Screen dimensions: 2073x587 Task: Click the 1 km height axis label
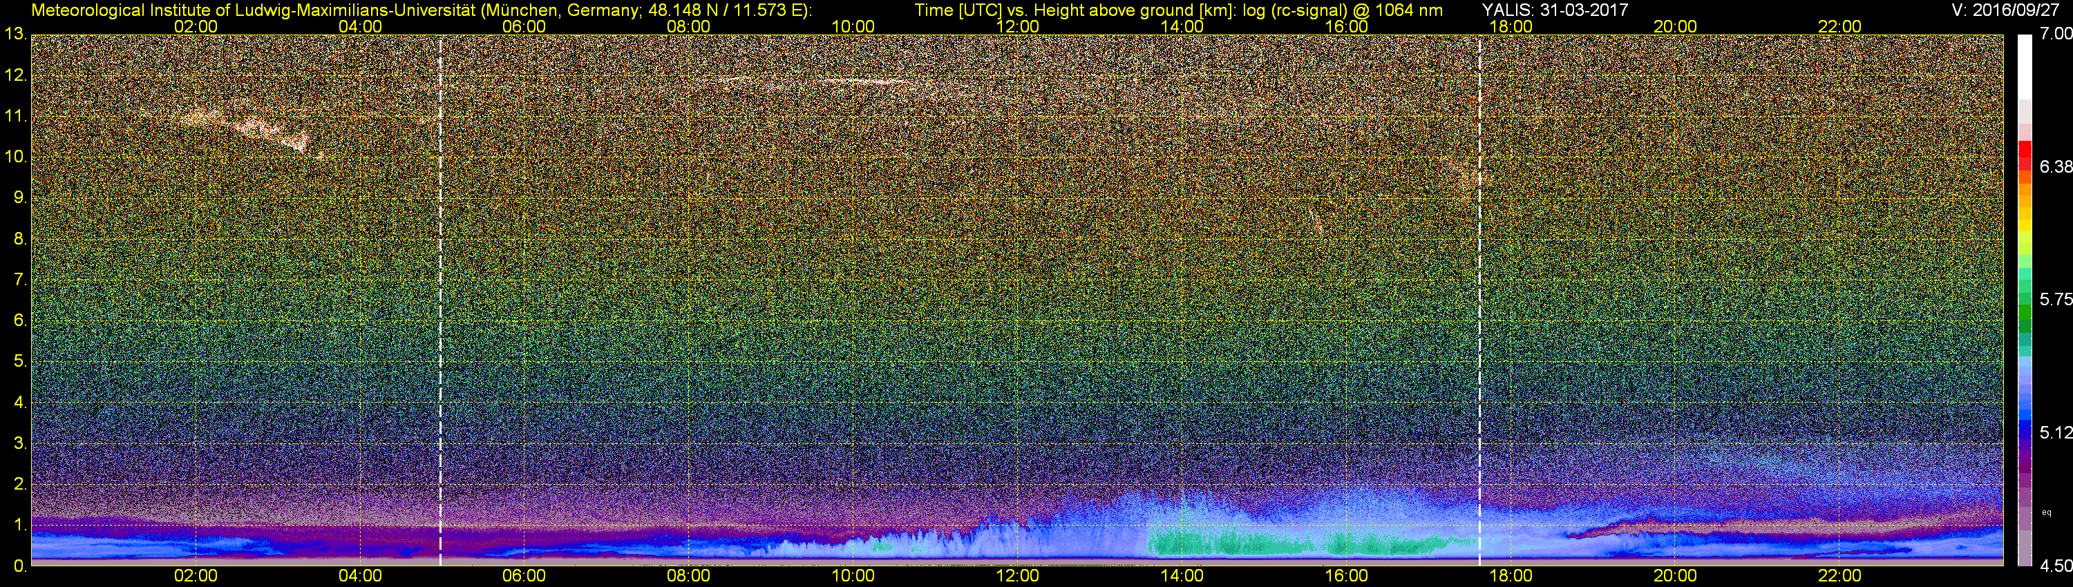19,524
